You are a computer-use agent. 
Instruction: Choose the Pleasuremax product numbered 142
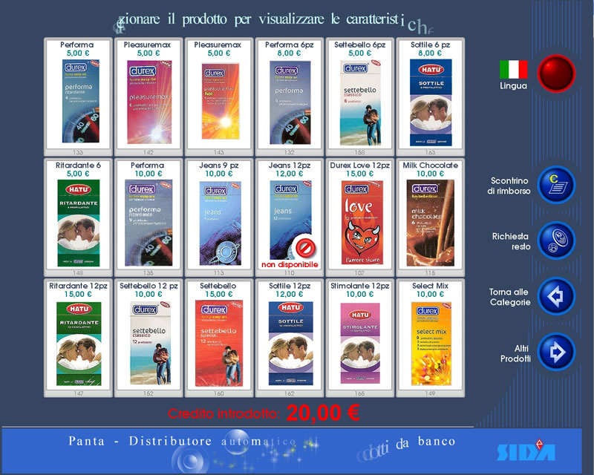click(148, 96)
